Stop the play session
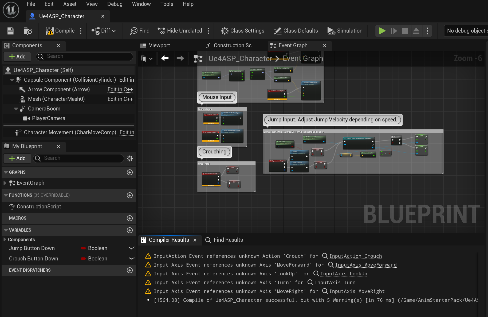 tap(405, 31)
